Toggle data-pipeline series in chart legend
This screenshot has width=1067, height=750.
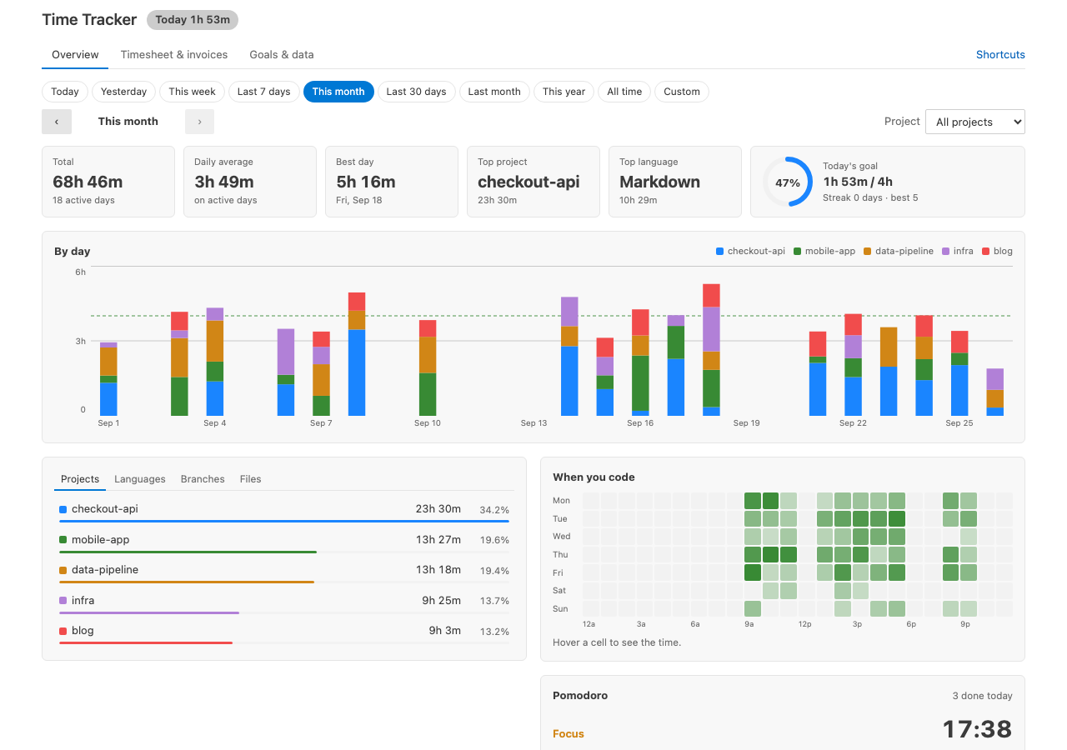click(x=899, y=251)
